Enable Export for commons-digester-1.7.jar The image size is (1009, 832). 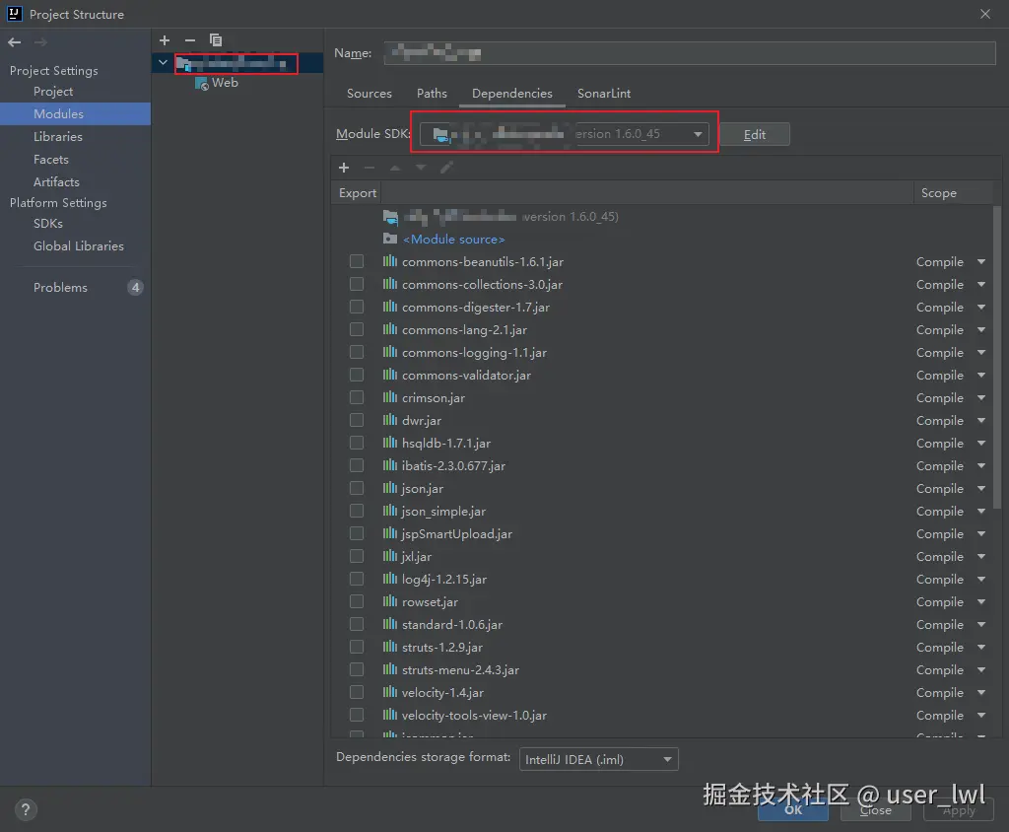(x=357, y=307)
